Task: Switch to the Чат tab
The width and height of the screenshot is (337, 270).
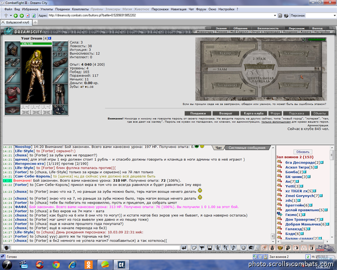Action: pyautogui.click(x=218, y=148)
